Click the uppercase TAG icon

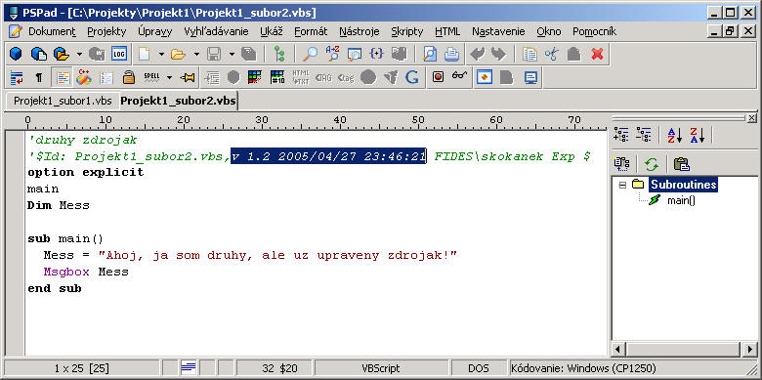tap(323, 77)
